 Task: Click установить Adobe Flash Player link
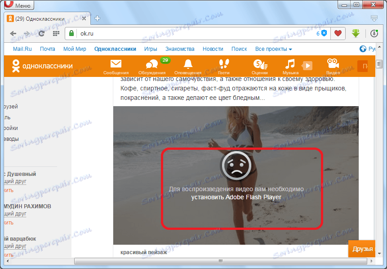[236, 197]
